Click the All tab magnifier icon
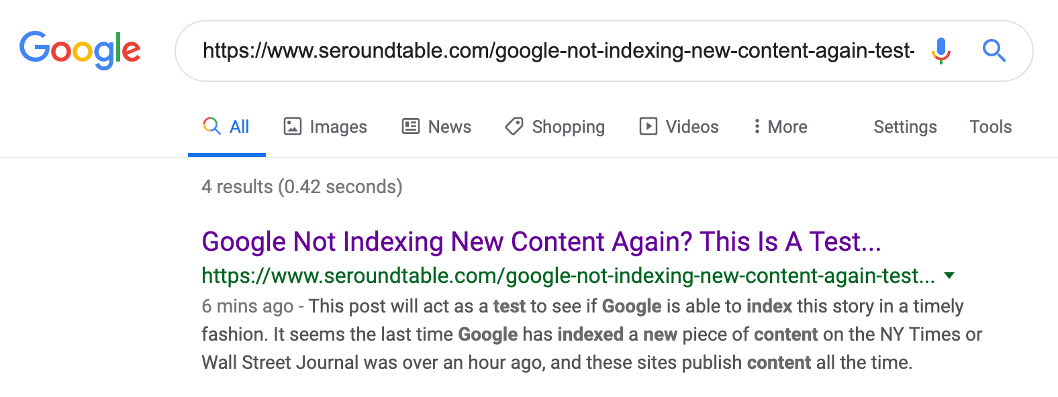The width and height of the screenshot is (1058, 397). click(x=211, y=126)
